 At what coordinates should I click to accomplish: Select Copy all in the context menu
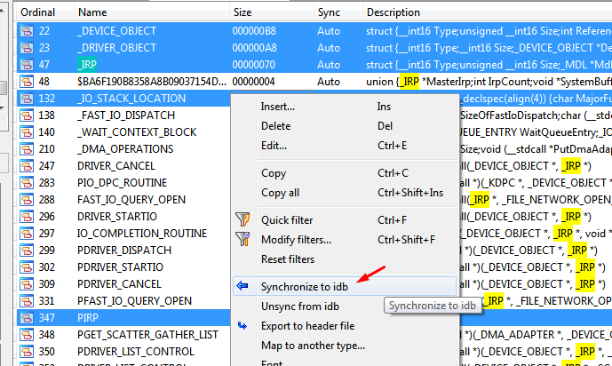click(280, 193)
